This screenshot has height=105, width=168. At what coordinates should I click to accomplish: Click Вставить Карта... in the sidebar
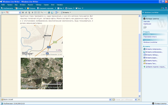point(152,61)
